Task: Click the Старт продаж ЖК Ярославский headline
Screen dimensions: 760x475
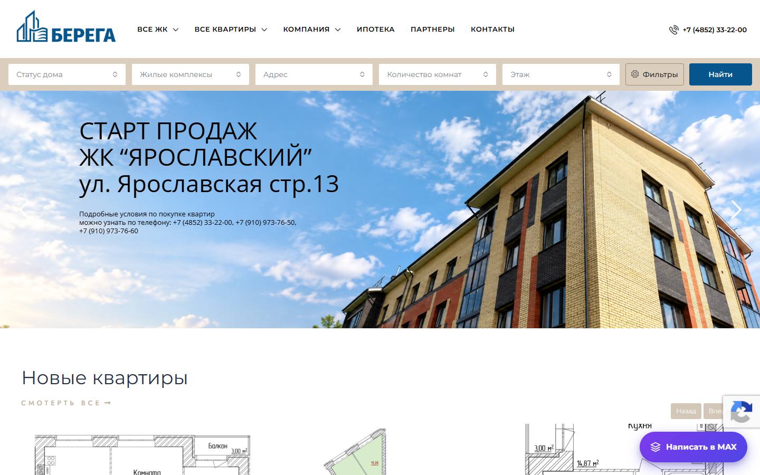Action: [209, 157]
